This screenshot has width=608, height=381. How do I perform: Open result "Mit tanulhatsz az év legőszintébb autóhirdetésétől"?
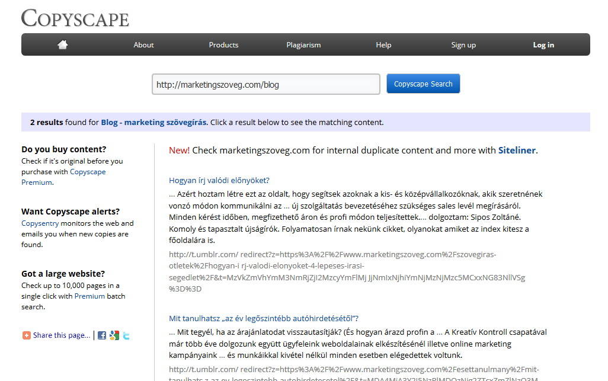point(264,318)
